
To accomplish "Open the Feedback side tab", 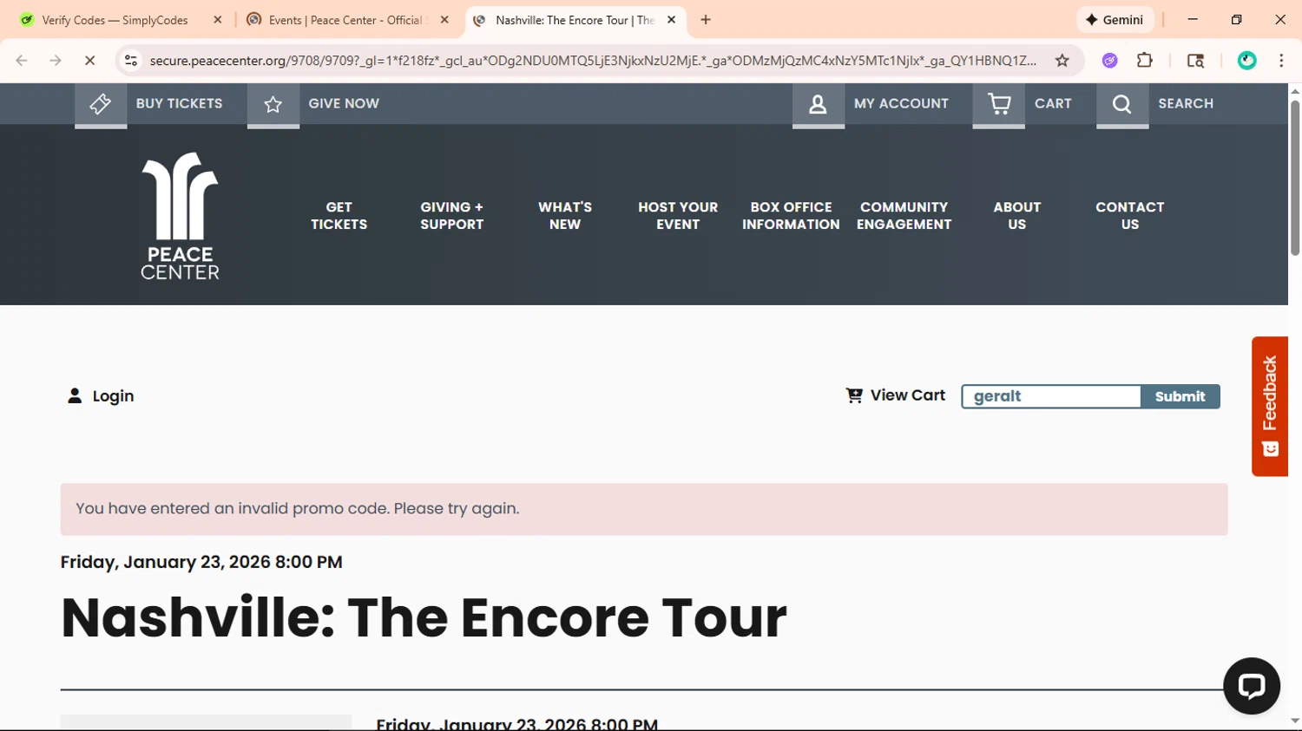I will [x=1270, y=406].
